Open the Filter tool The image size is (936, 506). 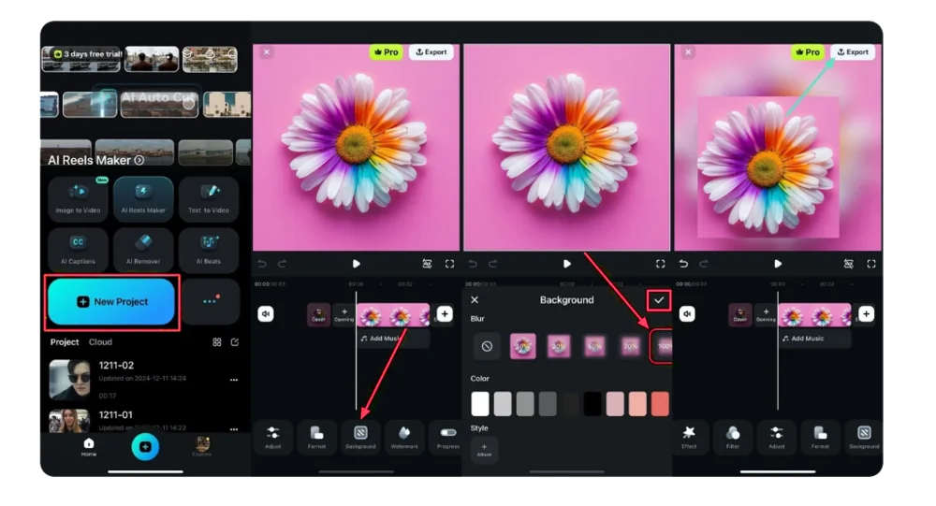(x=733, y=437)
